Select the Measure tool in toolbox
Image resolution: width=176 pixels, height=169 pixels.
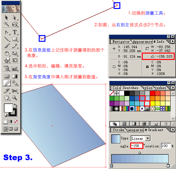7,83
